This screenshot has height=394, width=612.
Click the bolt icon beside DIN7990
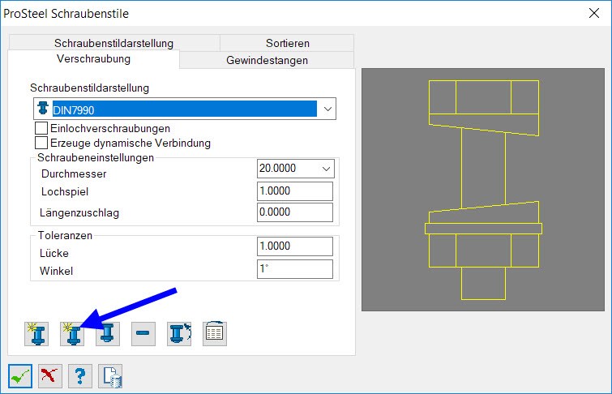(43, 108)
